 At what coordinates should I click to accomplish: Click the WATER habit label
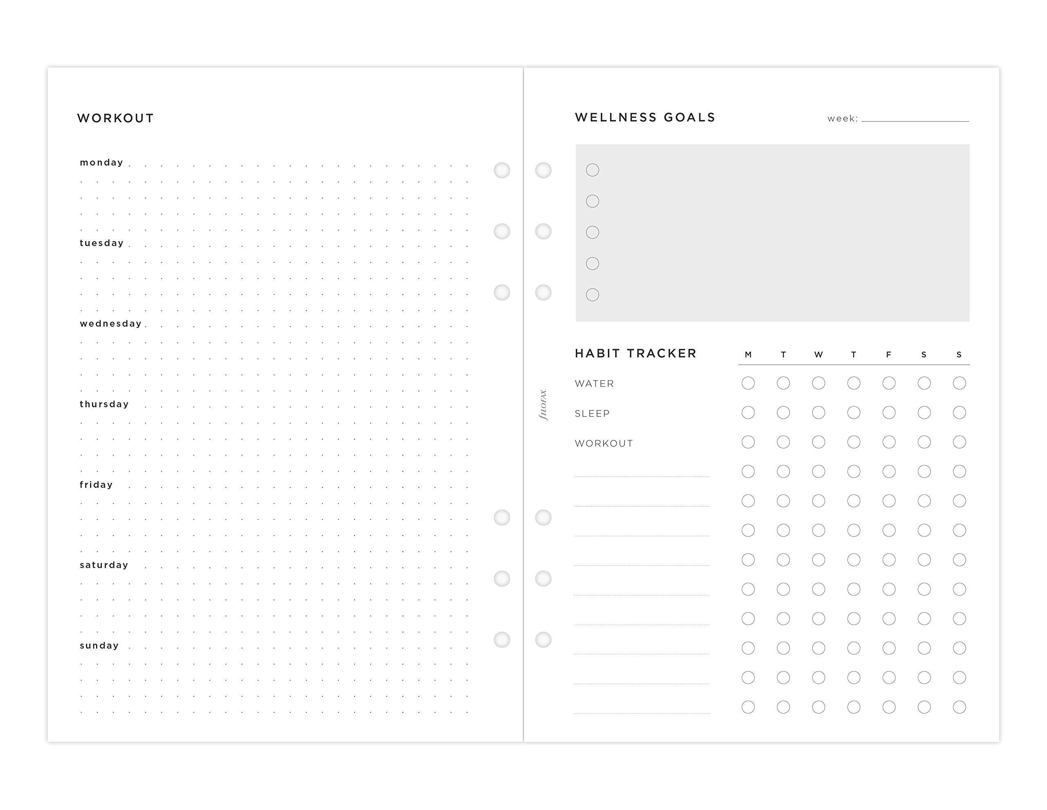[x=594, y=384]
